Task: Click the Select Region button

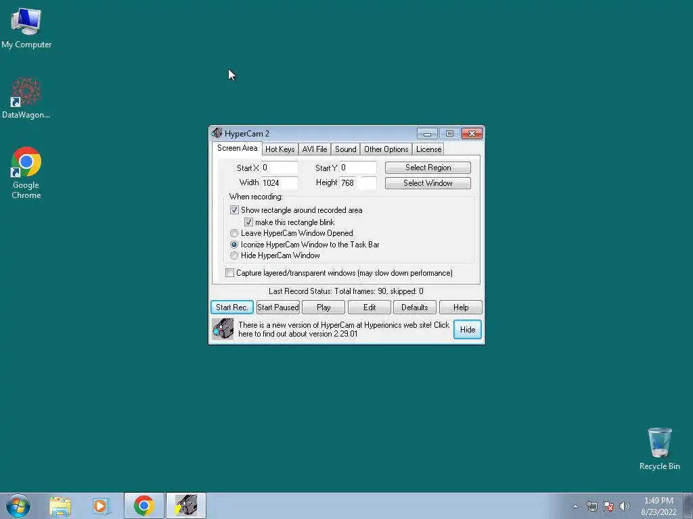Action: point(428,168)
